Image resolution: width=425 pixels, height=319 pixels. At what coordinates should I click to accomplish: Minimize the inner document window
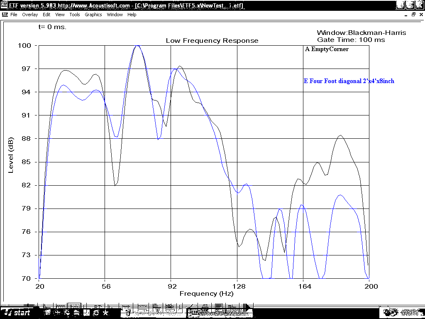click(405, 15)
